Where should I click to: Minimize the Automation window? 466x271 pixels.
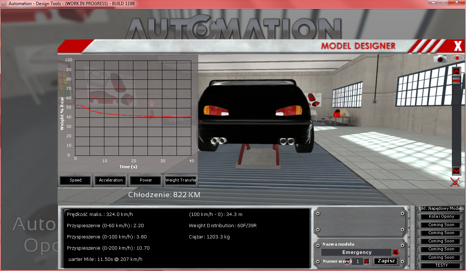pyautogui.click(x=433, y=3)
